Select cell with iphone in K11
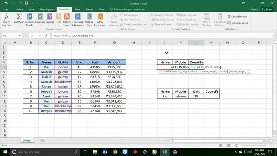277x156 pixels. coord(180,96)
